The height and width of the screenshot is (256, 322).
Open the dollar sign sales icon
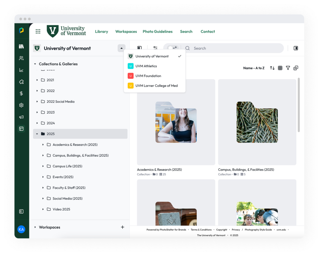pyautogui.click(x=21, y=94)
